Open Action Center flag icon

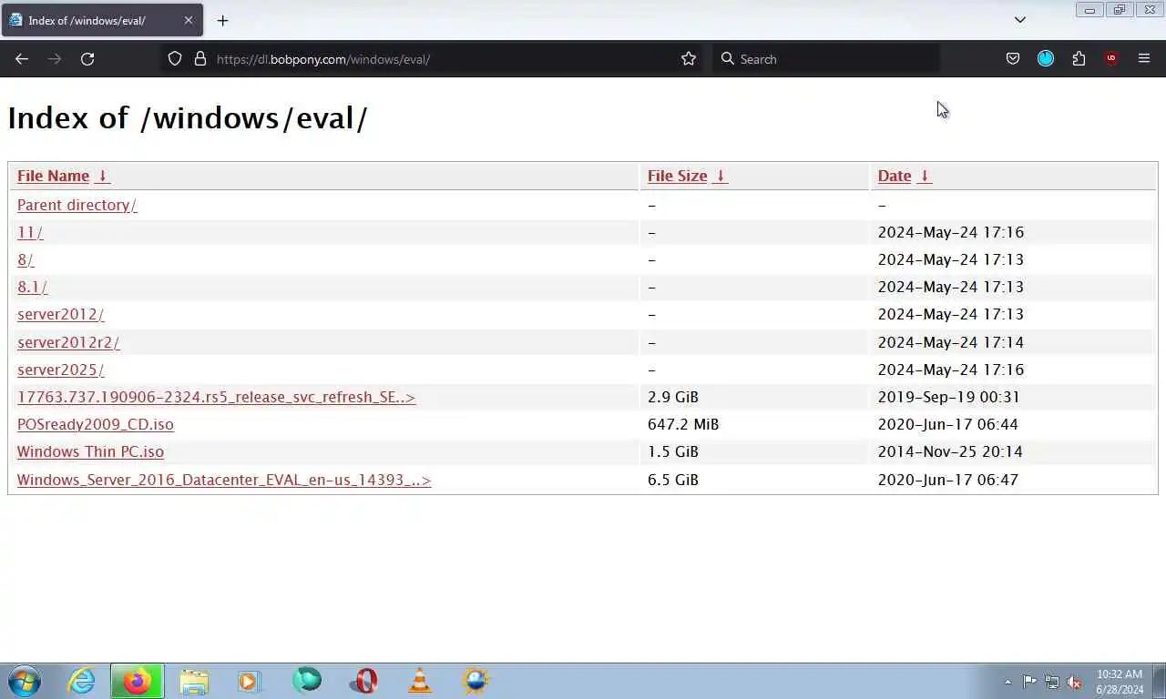pos(1029,682)
